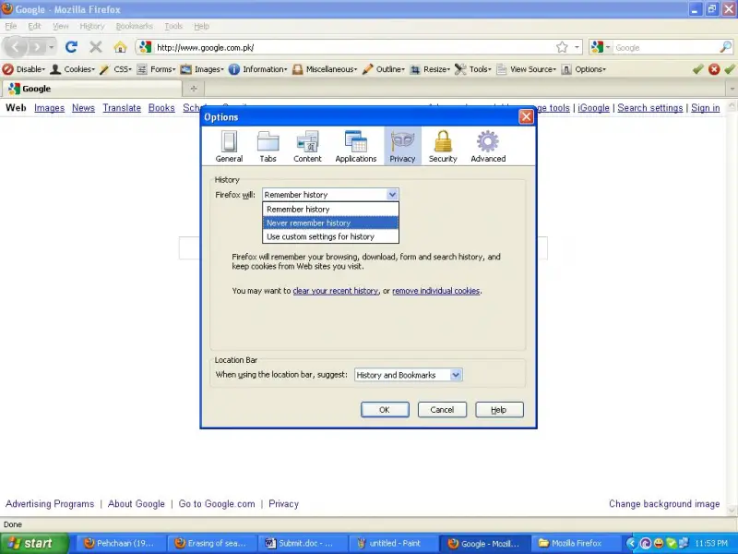Open the bookmark star dropdown arrow
The image size is (738, 554).
577,47
